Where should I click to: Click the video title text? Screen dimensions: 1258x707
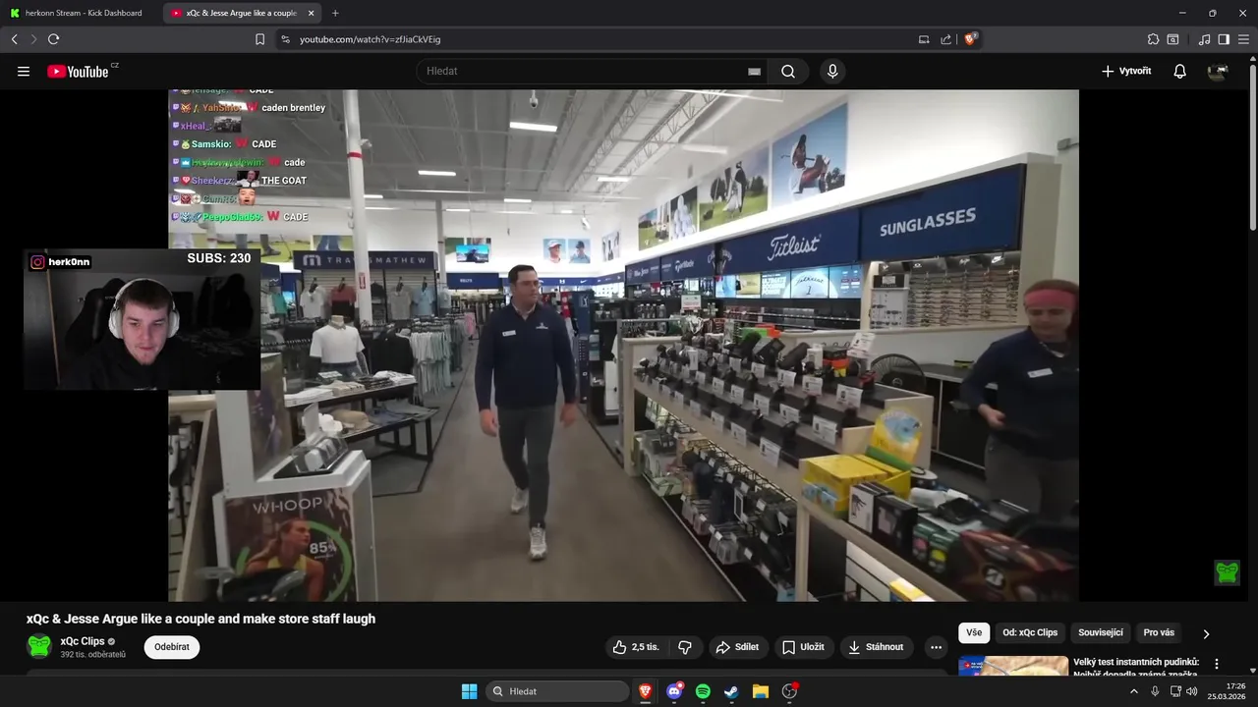200,619
